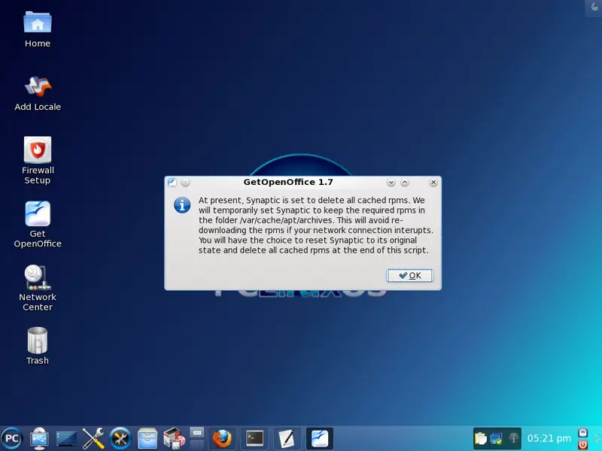Confirm the dialog with the OK button

tap(410, 275)
